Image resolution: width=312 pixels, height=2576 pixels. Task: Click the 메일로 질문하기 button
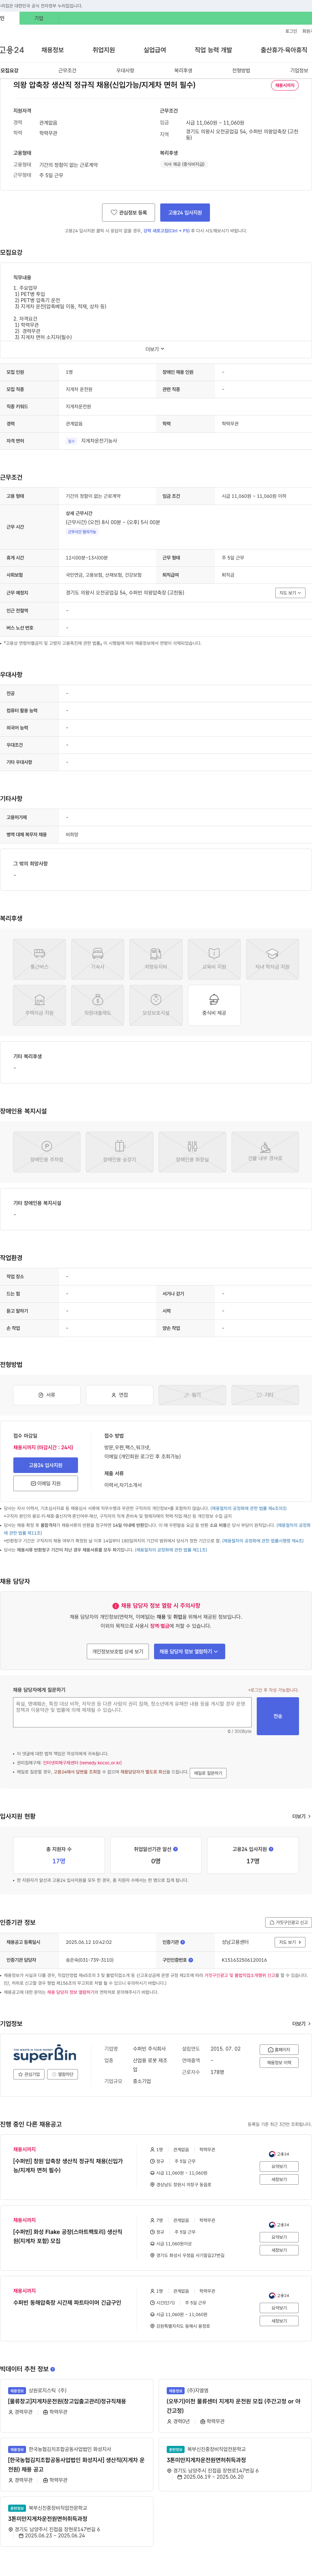tap(208, 1773)
